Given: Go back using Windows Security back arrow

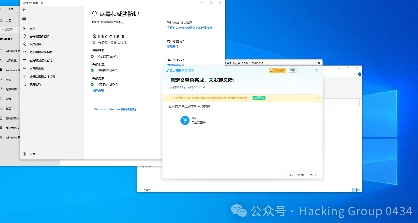Looking at the screenshot, I should pyautogui.click(x=24, y=10).
